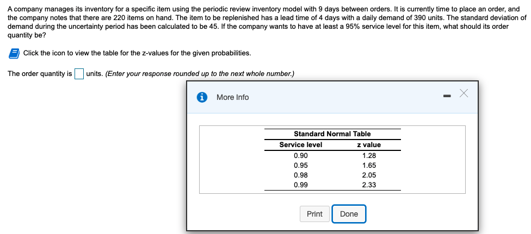Screen dimensions: 531x234
Task: Click the 'Enter your response rounded up' hint
Action: 200,74
